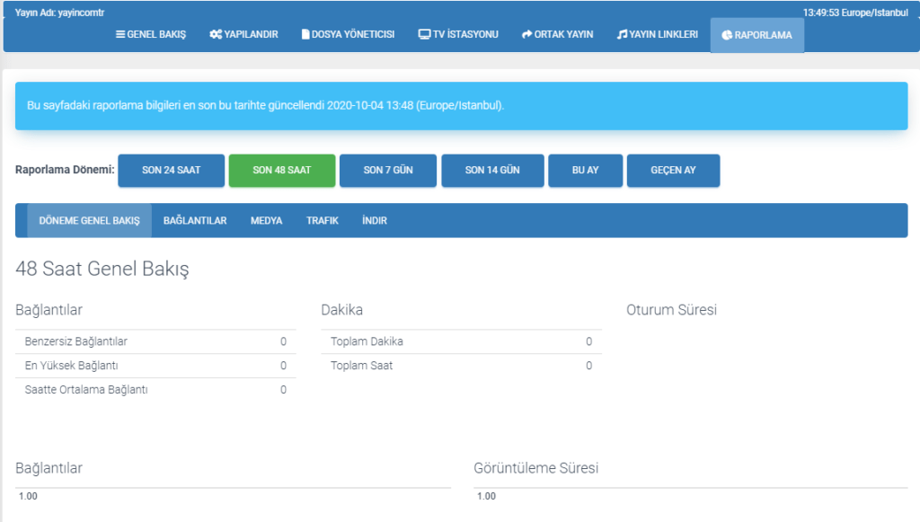Click the 'Oturum Süresi' heading
The height and width of the screenshot is (522, 920).
[671, 310]
